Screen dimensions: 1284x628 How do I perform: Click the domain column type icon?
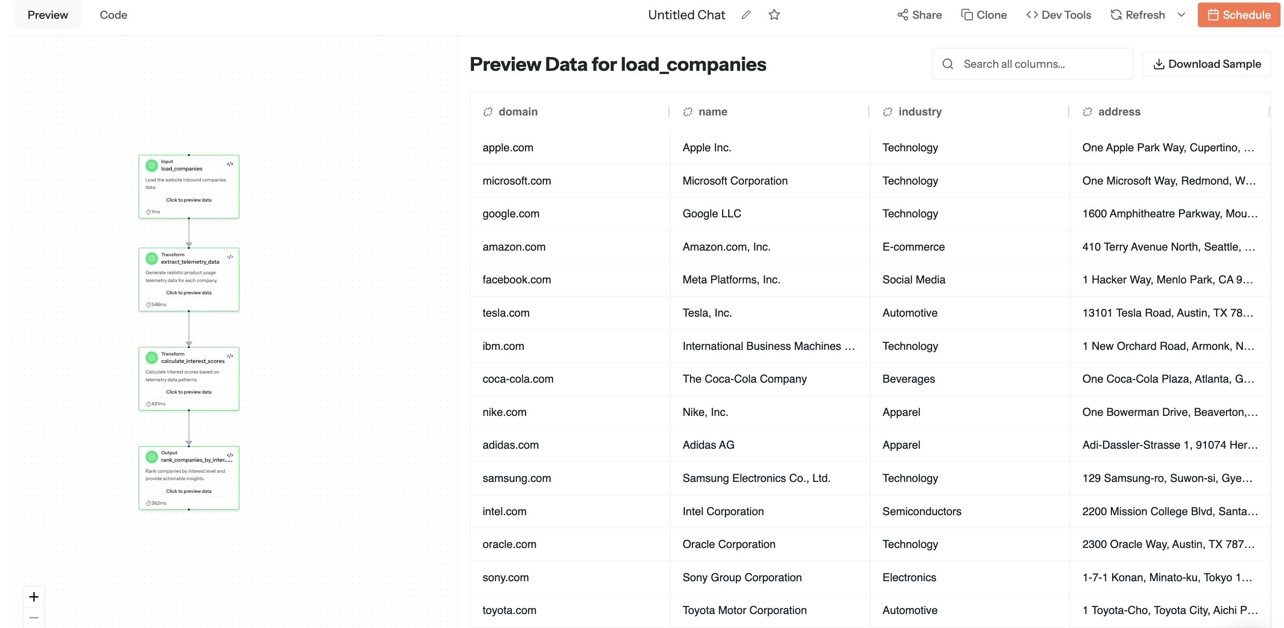point(488,112)
